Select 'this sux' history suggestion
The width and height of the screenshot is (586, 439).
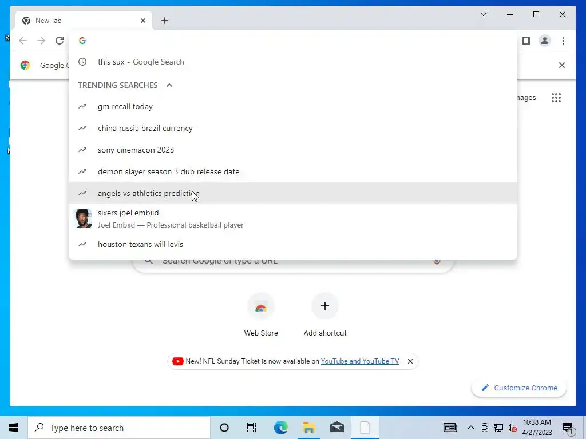coord(293,62)
